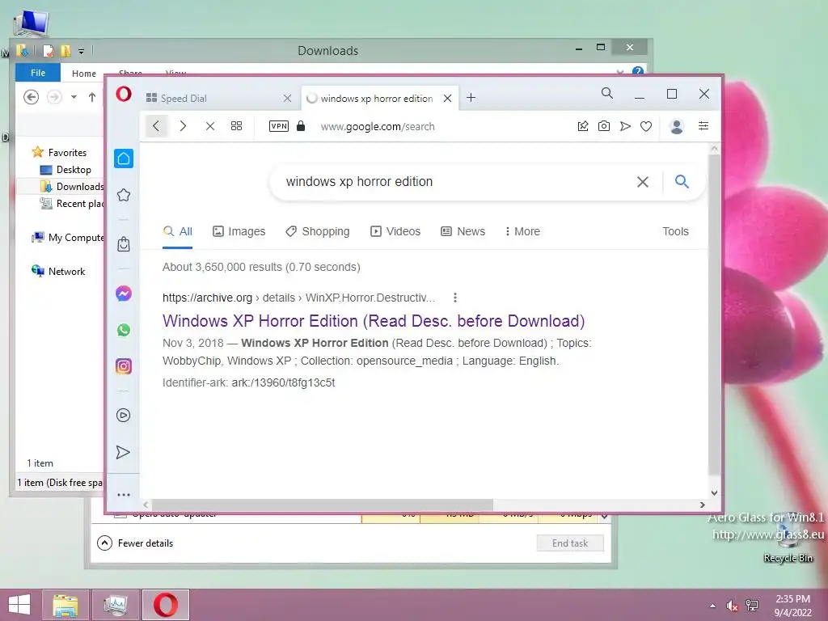Select Desktop in Downloads navigation pane

[x=65, y=170]
